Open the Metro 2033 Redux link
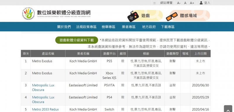234x112 pixels. pos(45,109)
